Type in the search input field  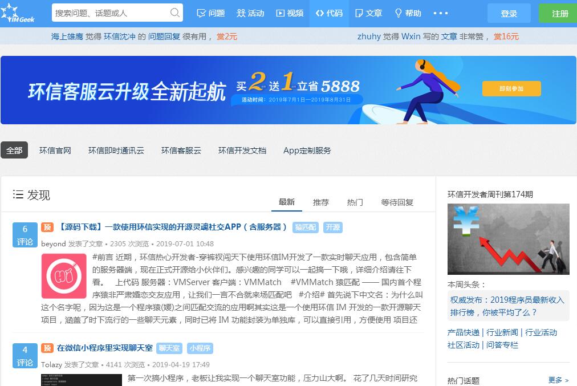point(111,13)
